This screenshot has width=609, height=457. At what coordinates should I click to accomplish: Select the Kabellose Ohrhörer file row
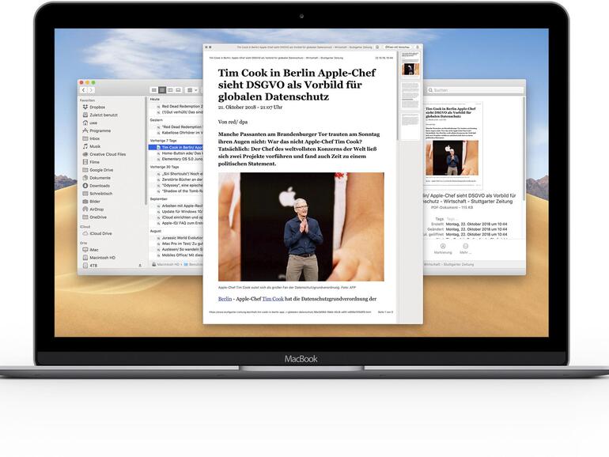pyautogui.click(x=176, y=132)
